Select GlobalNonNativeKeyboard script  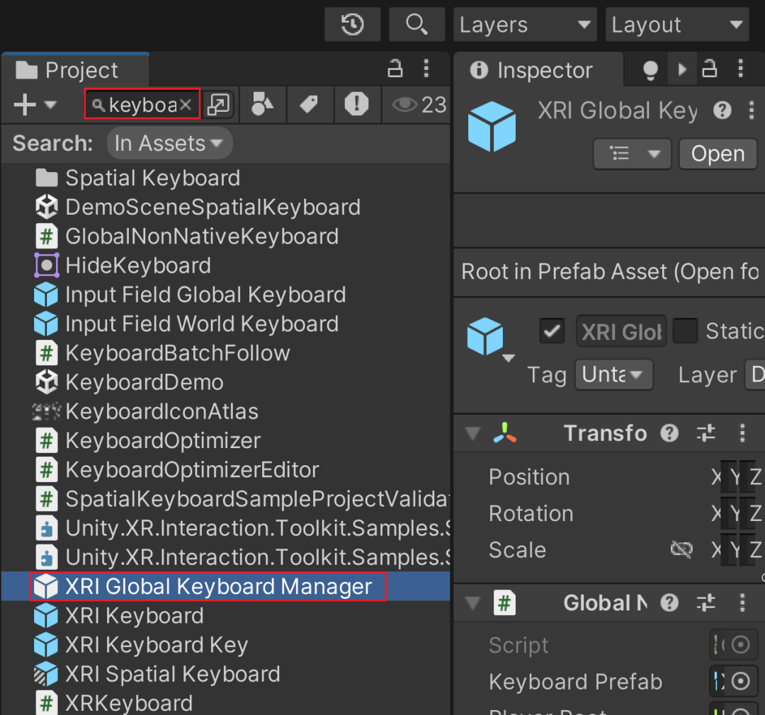coord(225,236)
